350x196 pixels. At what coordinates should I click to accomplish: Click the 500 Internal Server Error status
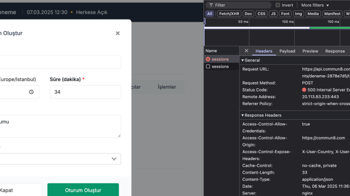coord(326,90)
